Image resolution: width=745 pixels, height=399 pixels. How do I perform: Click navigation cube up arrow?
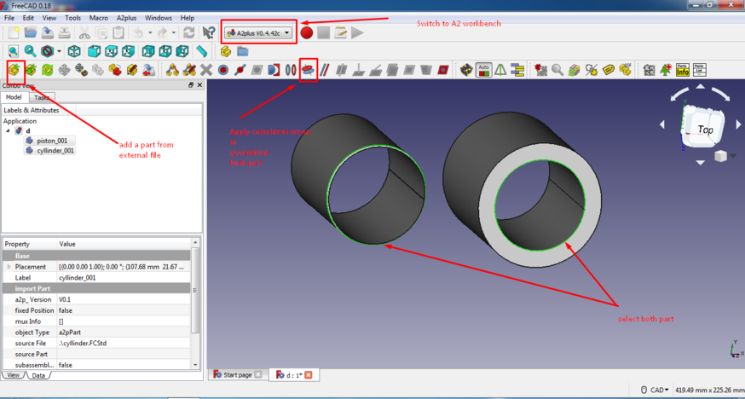pos(701,86)
